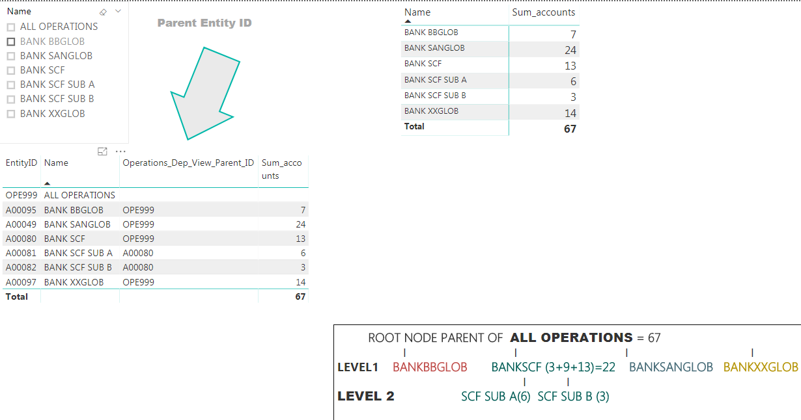Click Name header in upper right table
The width and height of the screenshot is (801, 420).
417,12
